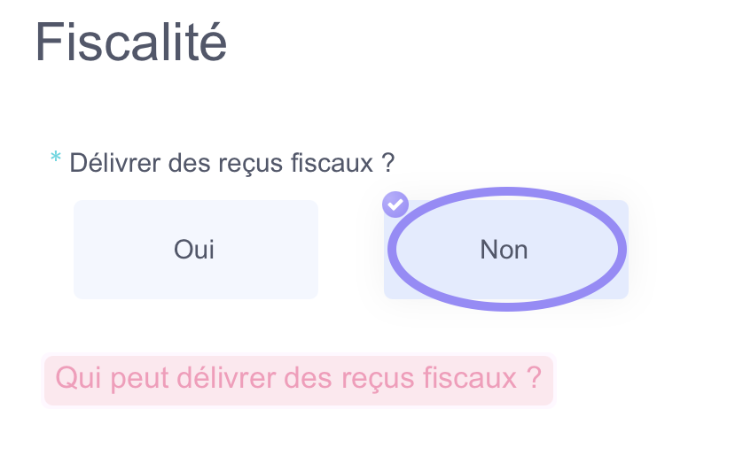The height and width of the screenshot is (471, 743).
Task: Answer Oui to délivrer des reçus fiscaux
Action: pyautogui.click(x=196, y=250)
